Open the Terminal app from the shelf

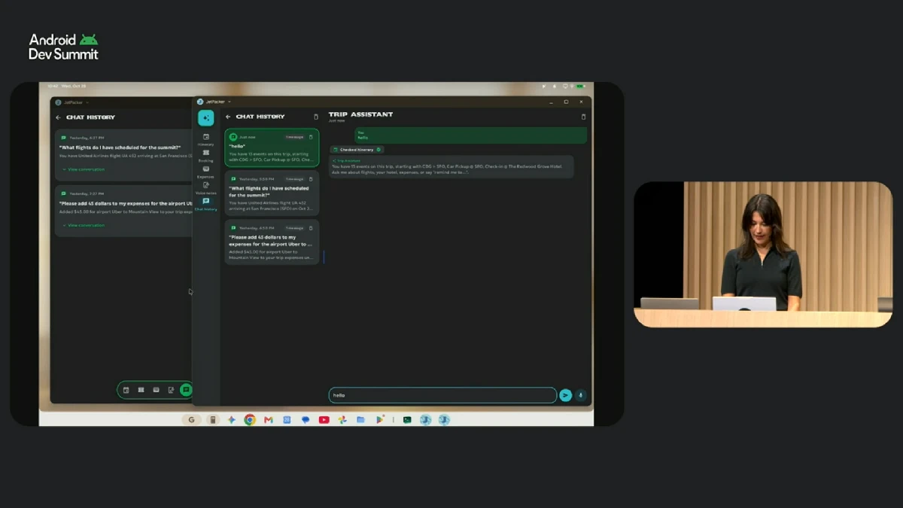click(x=407, y=420)
